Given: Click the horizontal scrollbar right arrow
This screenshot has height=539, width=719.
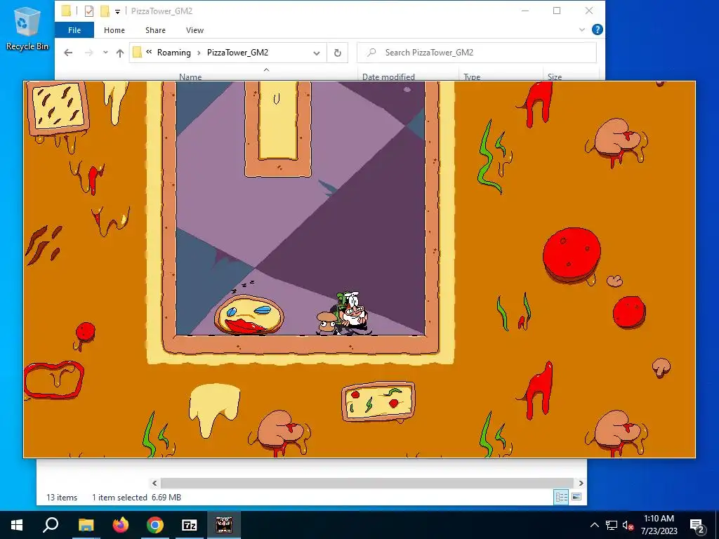Looking at the screenshot, I should (581, 483).
